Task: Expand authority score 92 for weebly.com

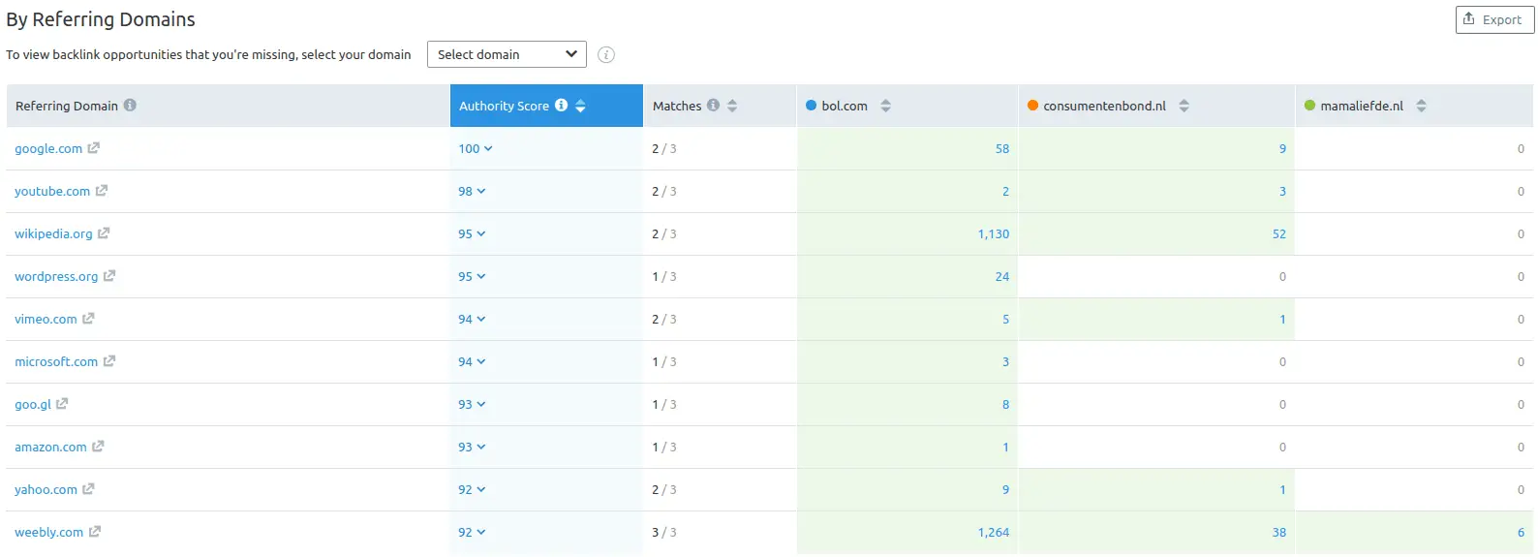Action: pyautogui.click(x=472, y=532)
